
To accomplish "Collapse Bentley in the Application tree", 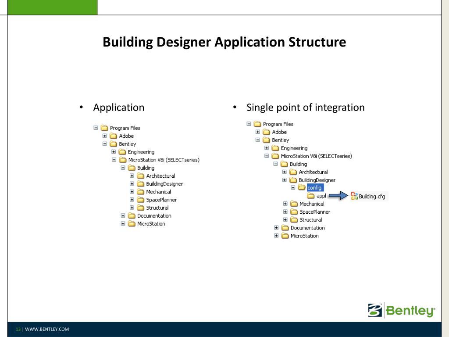I will [104, 144].
